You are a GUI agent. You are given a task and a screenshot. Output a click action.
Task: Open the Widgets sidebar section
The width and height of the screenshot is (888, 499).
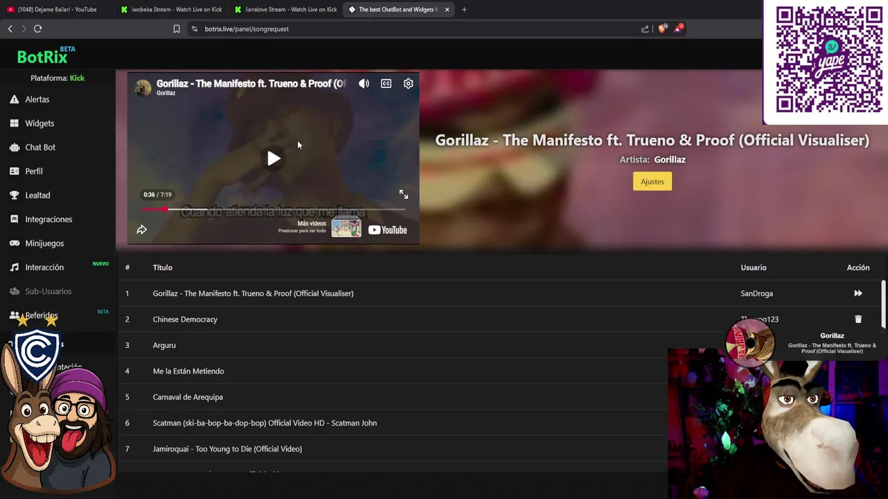click(40, 123)
